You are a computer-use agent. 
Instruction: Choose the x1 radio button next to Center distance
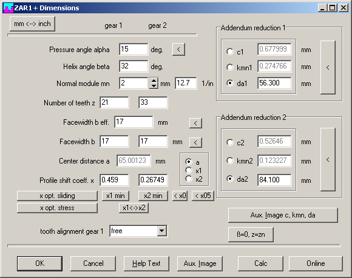(x=189, y=170)
